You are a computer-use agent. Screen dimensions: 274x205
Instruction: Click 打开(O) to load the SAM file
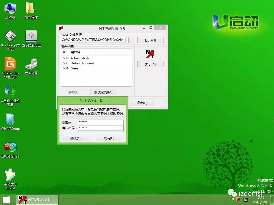150,40
